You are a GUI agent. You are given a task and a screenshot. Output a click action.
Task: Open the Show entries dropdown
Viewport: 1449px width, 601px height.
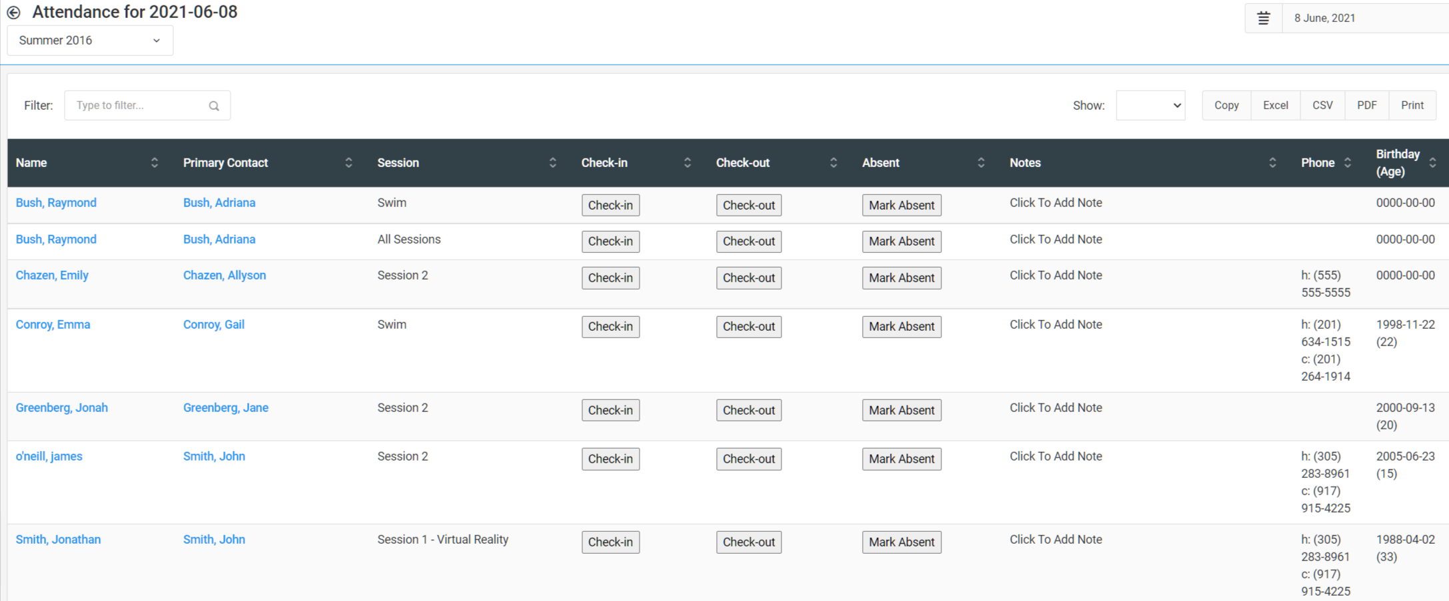[x=1150, y=106]
